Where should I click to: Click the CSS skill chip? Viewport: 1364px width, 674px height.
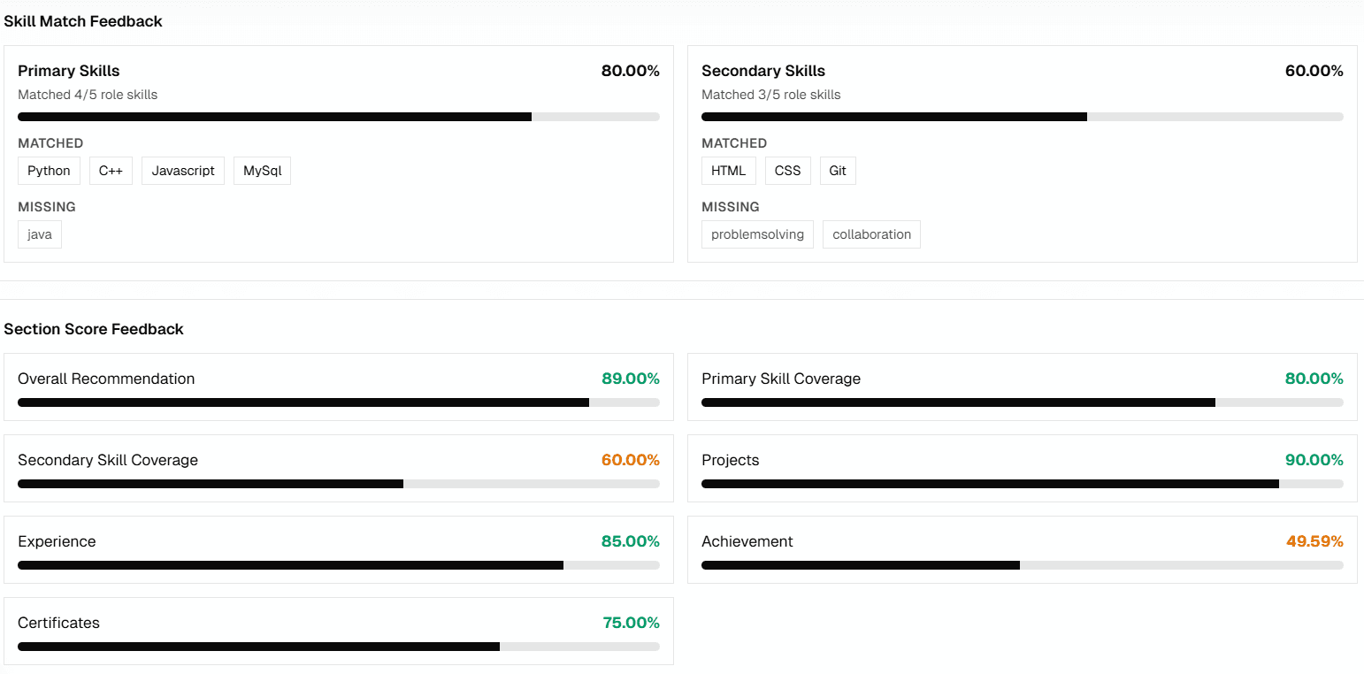click(x=787, y=171)
